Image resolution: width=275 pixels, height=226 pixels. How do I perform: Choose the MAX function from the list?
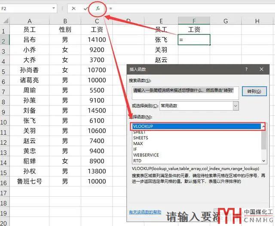138,143
